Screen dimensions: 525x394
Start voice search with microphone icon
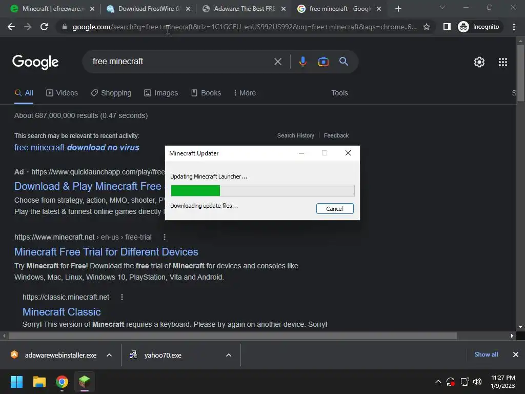click(x=302, y=62)
